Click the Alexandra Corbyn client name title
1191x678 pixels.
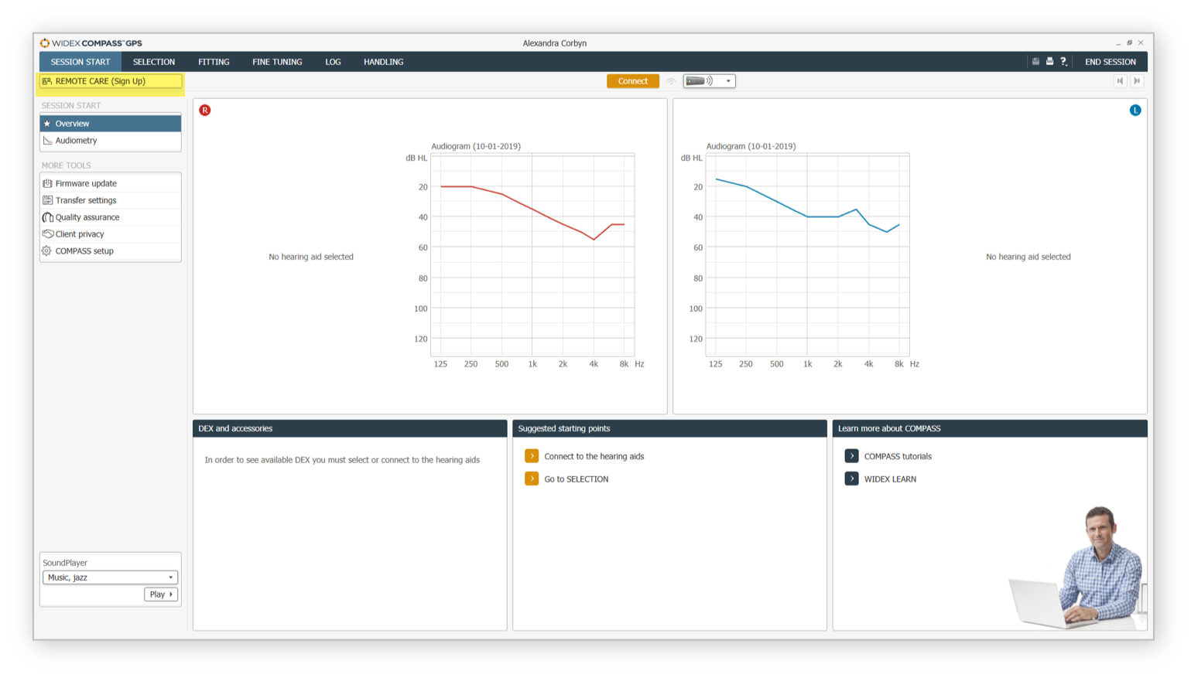coord(554,43)
